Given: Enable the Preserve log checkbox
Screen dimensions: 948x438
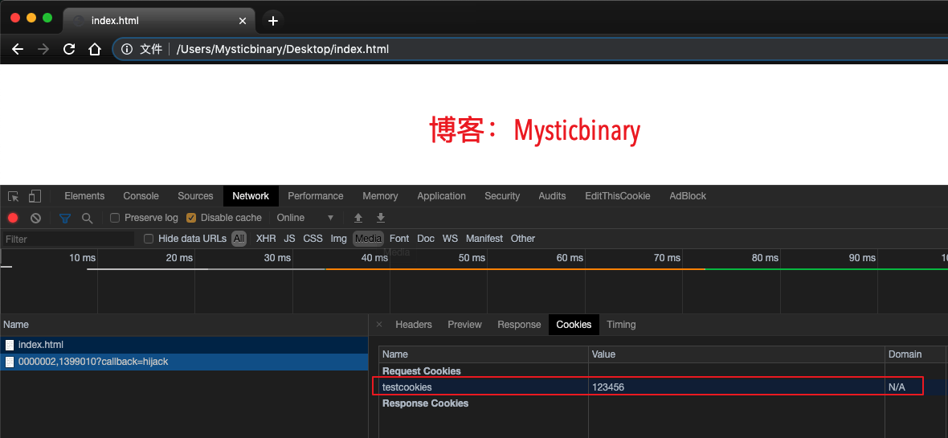Looking at the screenshot, I should point(115,218).
